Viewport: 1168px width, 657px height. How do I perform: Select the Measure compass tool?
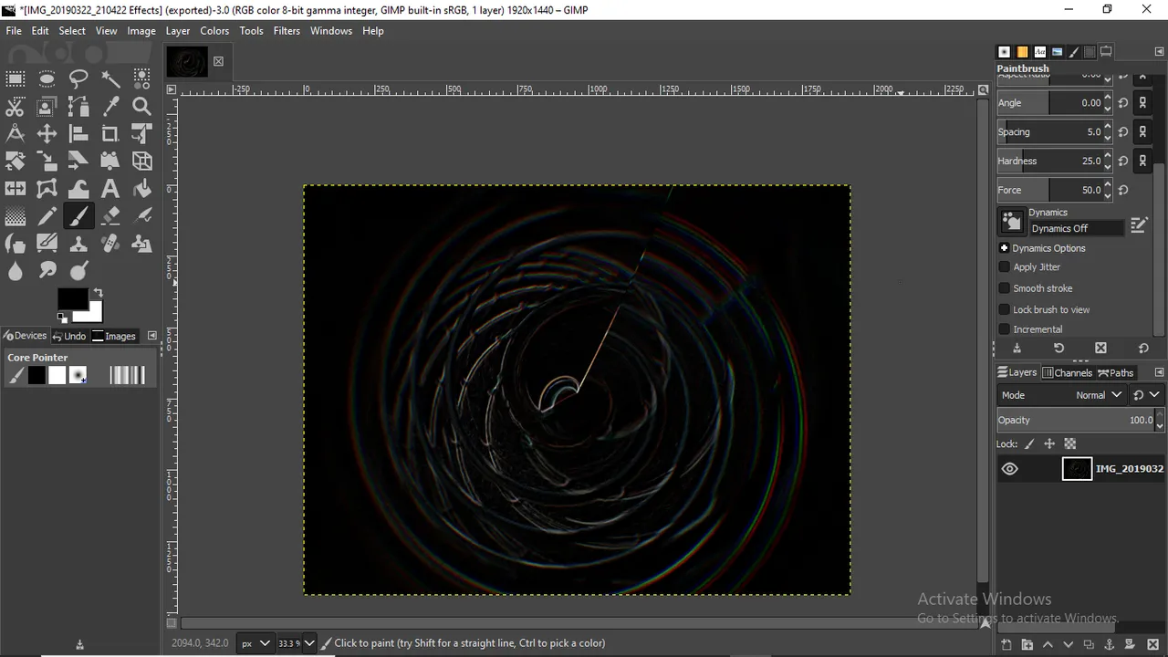[16, 133]
